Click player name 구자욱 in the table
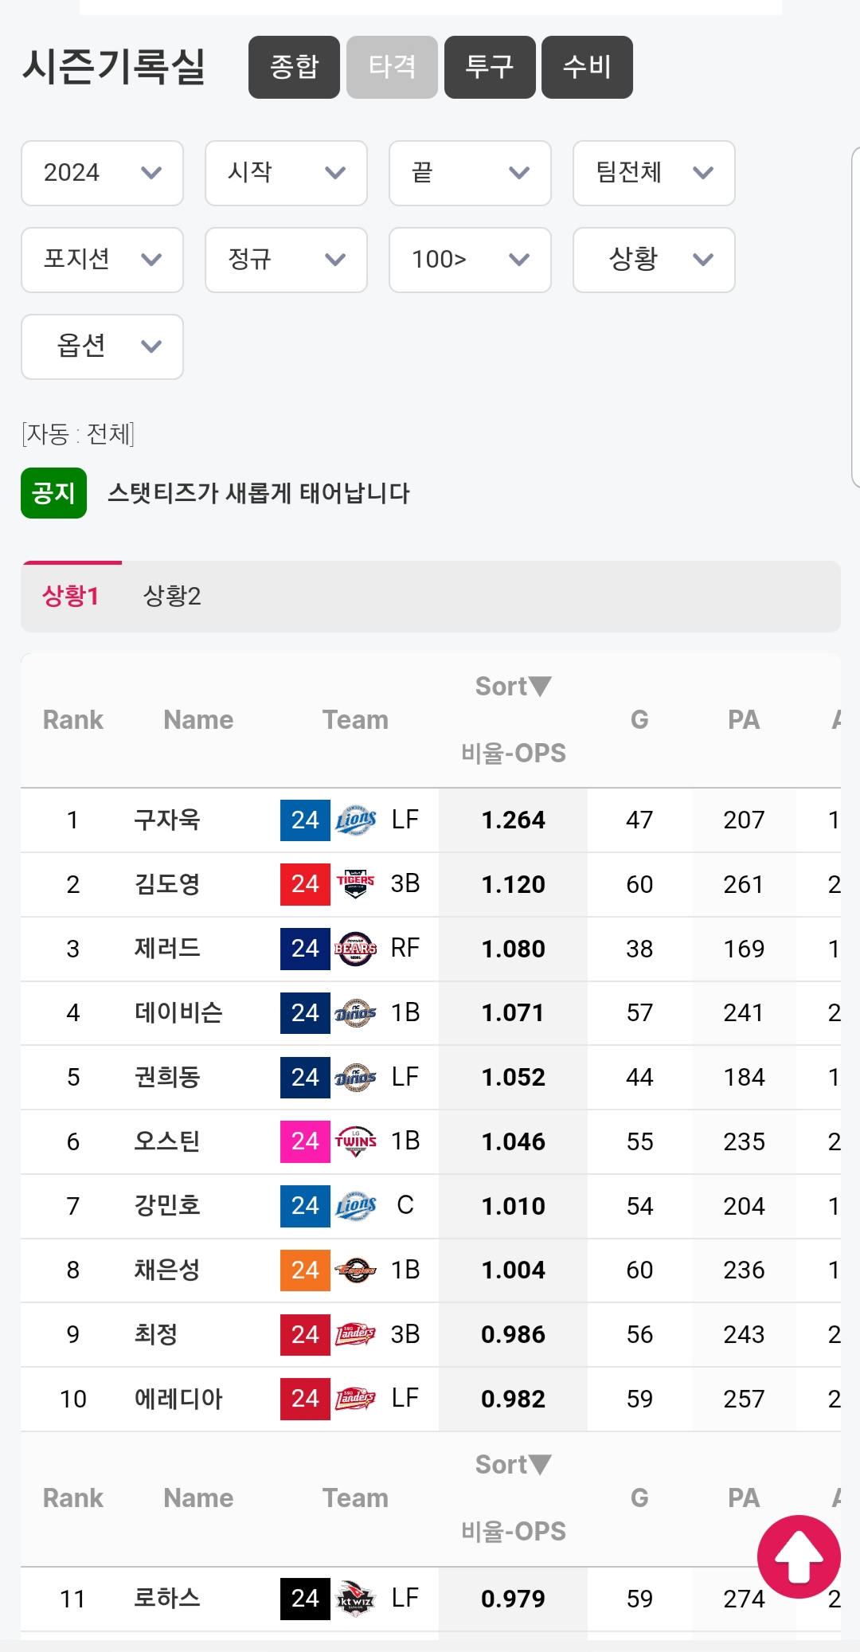 pyautogui.click(x=167, y=820)
